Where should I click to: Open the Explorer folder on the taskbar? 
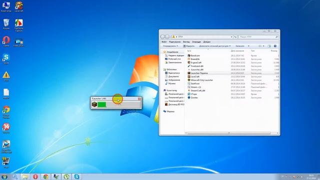pyautogui.click(x=25, y=176)
